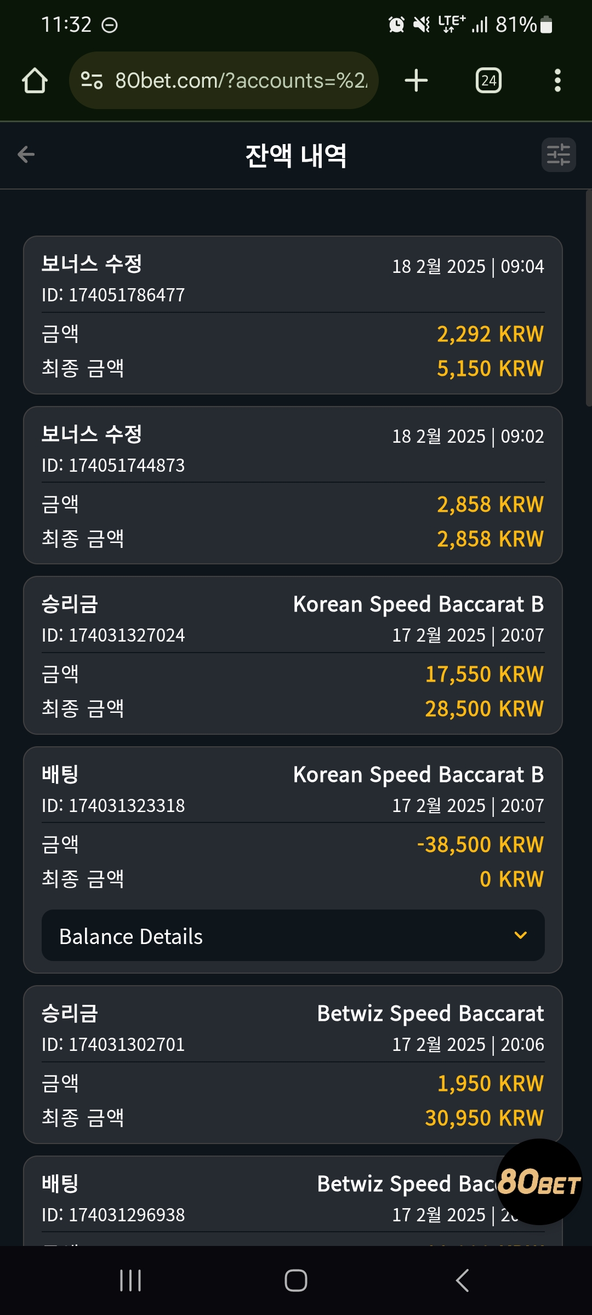Open the tab switcher showing 24 tabs
592x1315 pixels.
coord(488,81)
